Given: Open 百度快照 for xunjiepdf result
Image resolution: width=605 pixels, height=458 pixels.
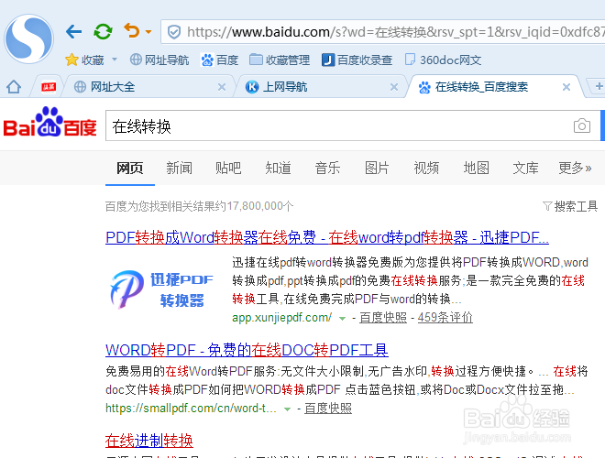Looking at the screenshot, I should (383, 317).
